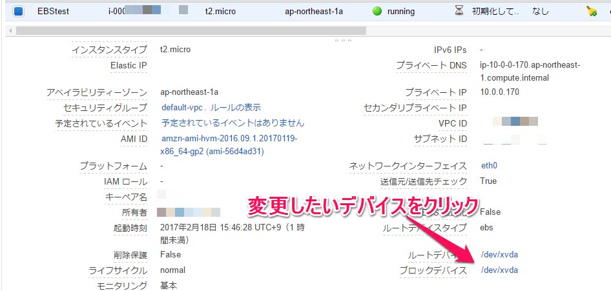Click the green running status icon
The image size is (611, 291).
coord(377,11)
